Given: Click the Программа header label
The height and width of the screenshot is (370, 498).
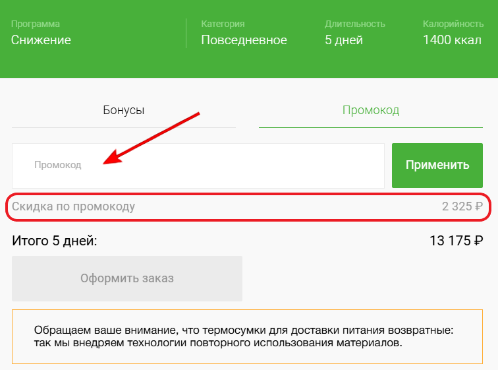Looking at the screenshot, I should point(36,24).
